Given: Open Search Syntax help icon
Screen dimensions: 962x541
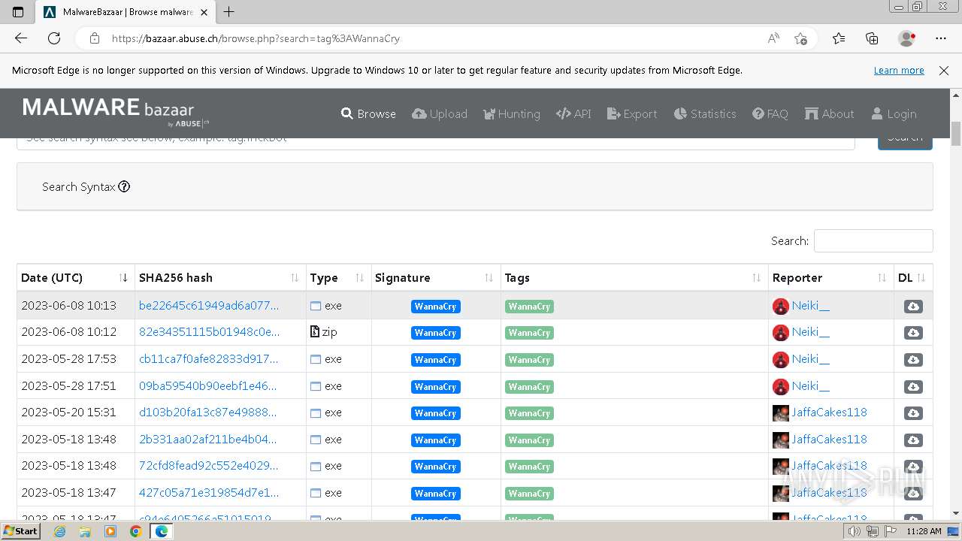Looking at the screenshot, I should pos(124,186).
